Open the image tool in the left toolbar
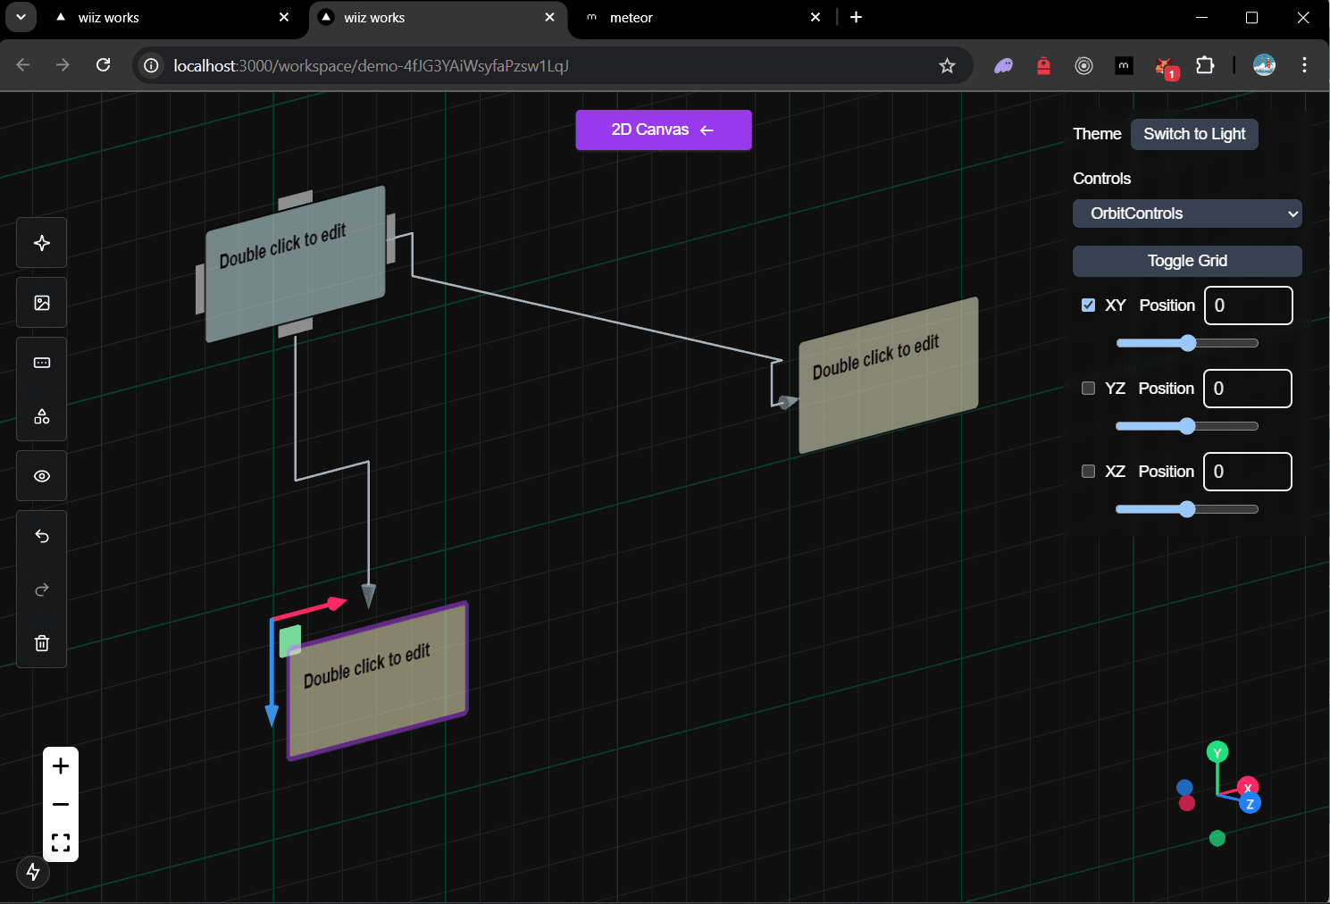This screenshot has width=1330, height=904. click(x=41, y=302)
